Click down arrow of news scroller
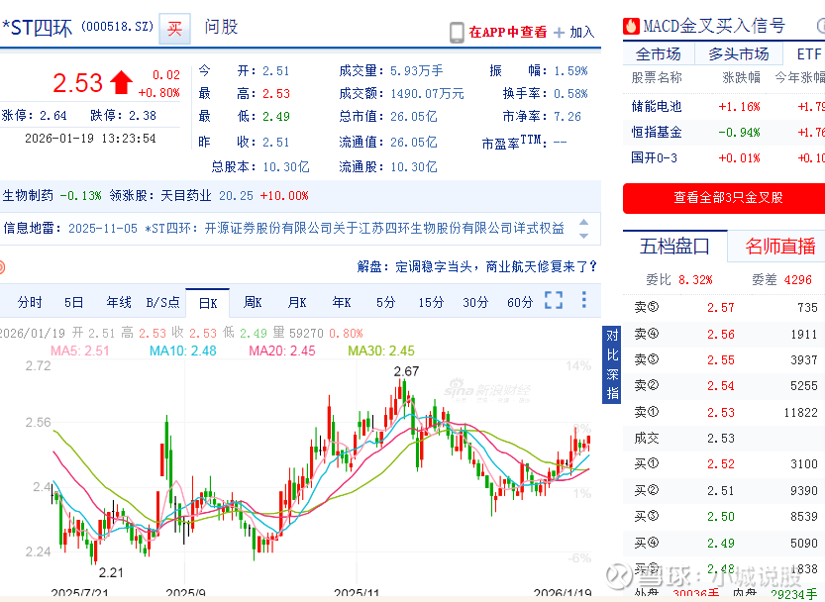This screenshot has height=602, width=825. coord(583,236)
